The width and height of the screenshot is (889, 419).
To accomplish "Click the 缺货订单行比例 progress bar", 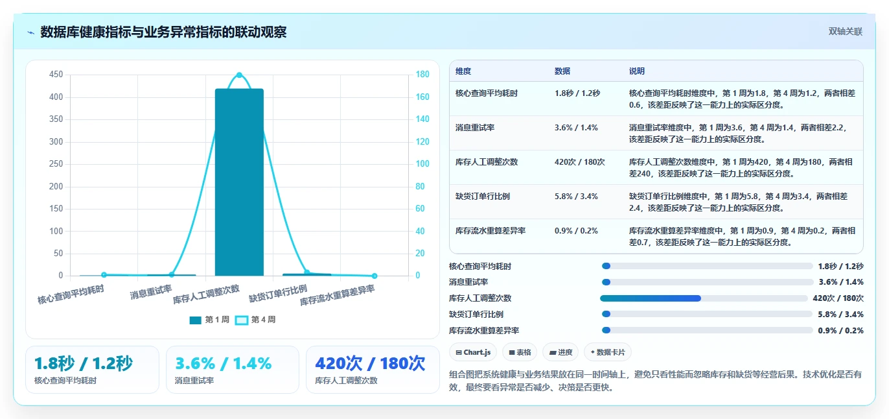I will [x=707, y=314].
